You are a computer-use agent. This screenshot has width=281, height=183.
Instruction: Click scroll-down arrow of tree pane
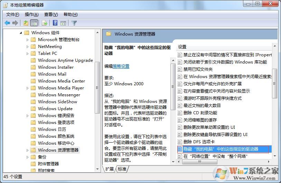(97, 169)
